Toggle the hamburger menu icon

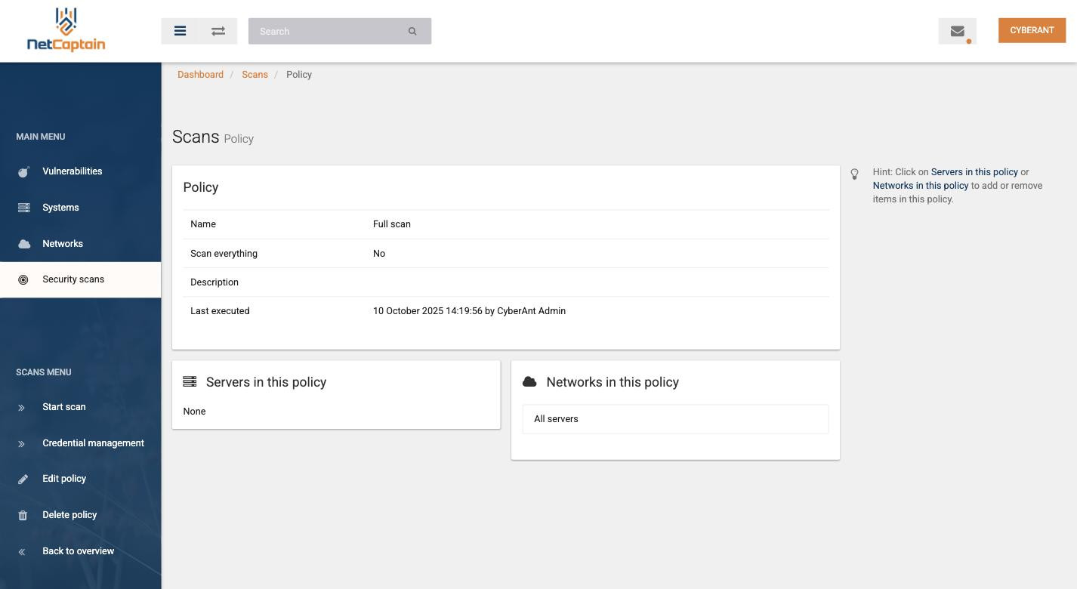click(180, 31)
